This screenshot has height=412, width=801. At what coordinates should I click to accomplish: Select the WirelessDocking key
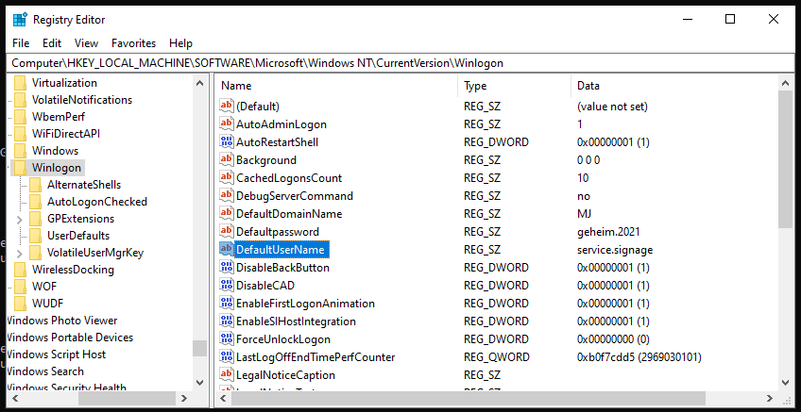73,270
